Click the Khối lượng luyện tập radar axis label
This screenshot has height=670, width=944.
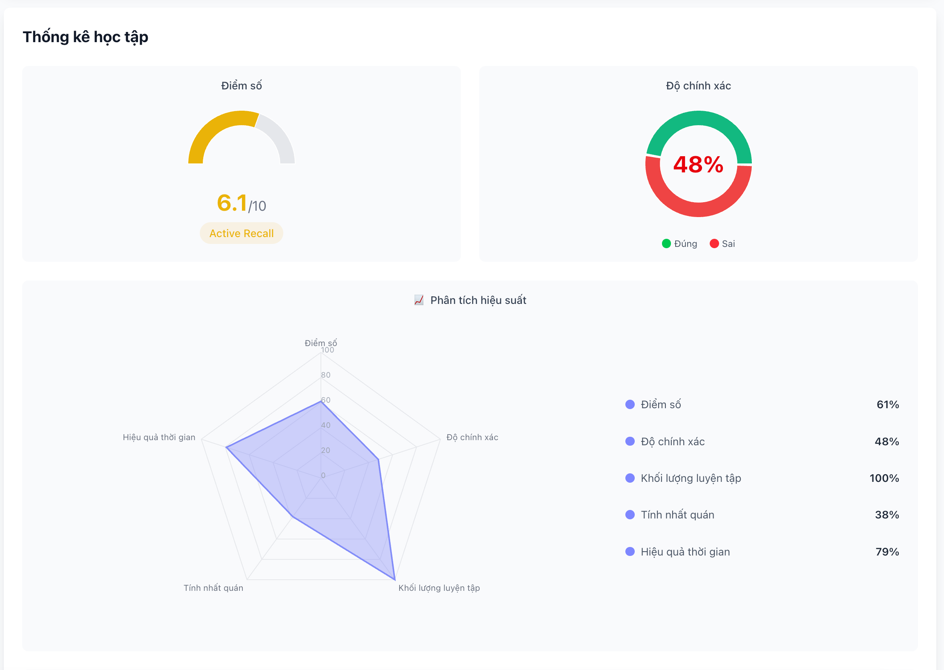[x=439, y=588]
